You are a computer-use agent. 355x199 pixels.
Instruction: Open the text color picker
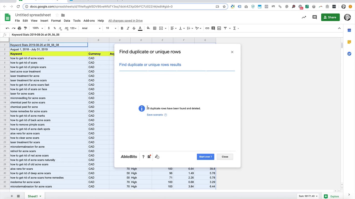click(140, 28)
